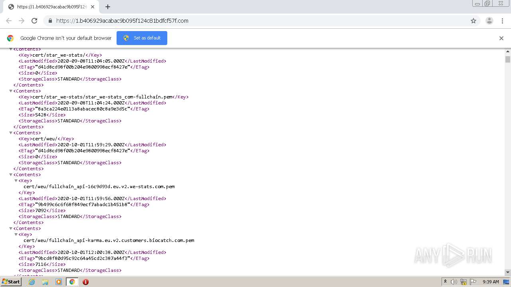Open the Windows Start menu

click(11, 282)
